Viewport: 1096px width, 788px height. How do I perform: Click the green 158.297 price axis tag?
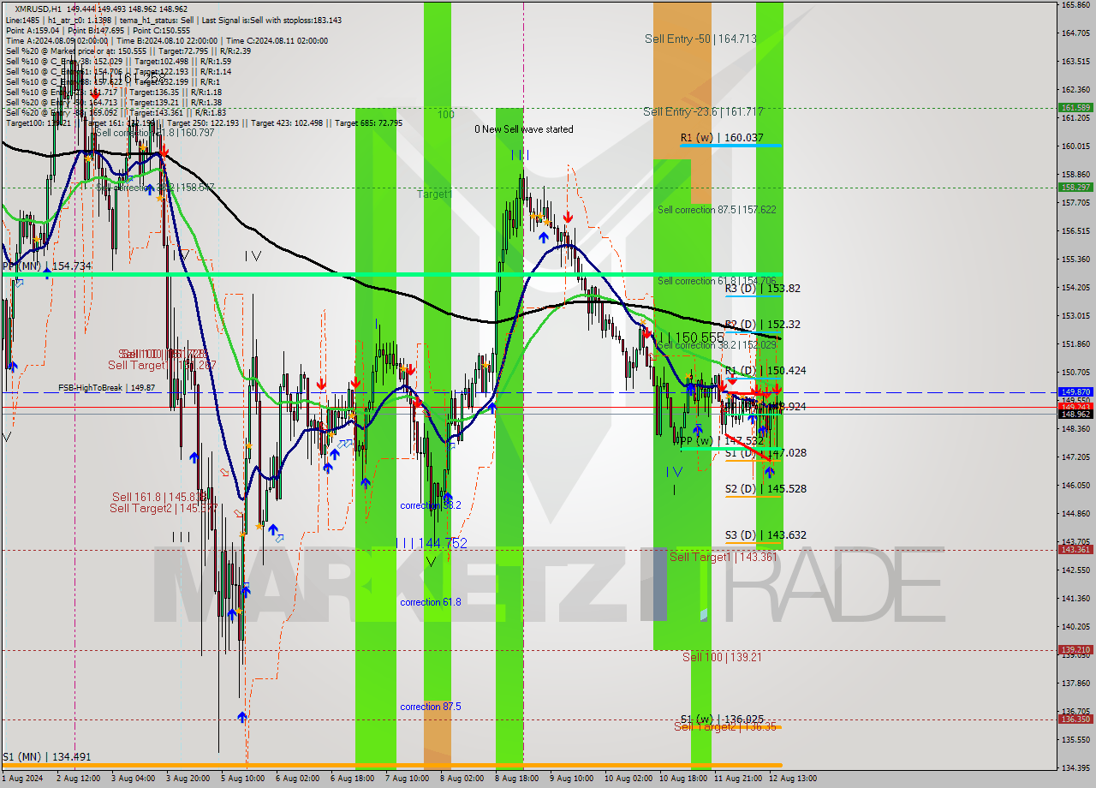coord(1075,187)
